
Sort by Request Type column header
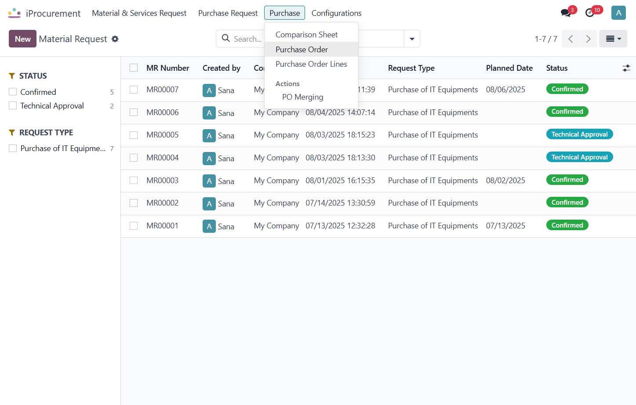(411, 68)
